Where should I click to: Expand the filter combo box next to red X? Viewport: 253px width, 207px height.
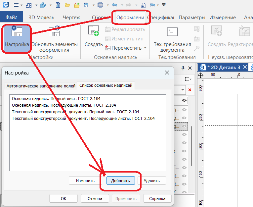click(x=183, y=90)
